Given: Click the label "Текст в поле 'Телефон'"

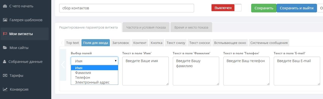Looking at the screenshot, I should point(241,53).
